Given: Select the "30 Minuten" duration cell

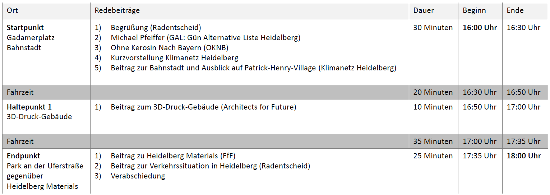Looking at the screenshot, I should (x=433, y=28).
